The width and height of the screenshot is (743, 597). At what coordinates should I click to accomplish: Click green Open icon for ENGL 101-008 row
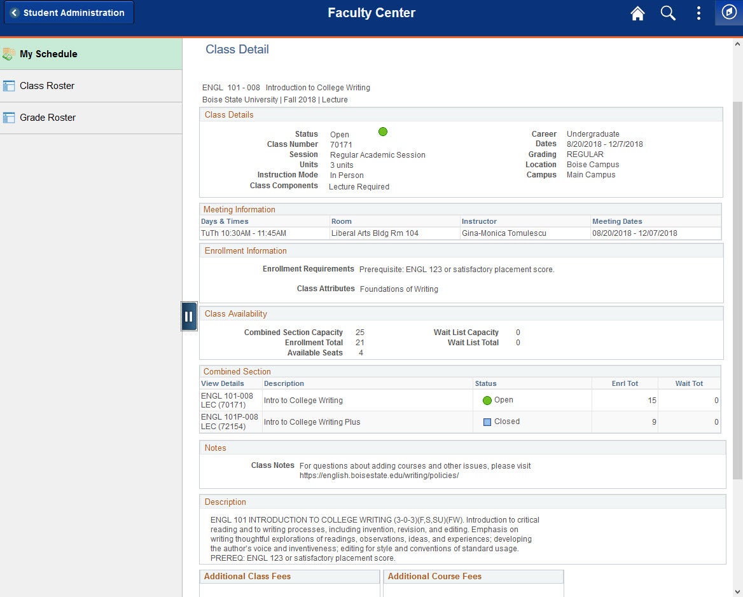[x=487, y=401]
